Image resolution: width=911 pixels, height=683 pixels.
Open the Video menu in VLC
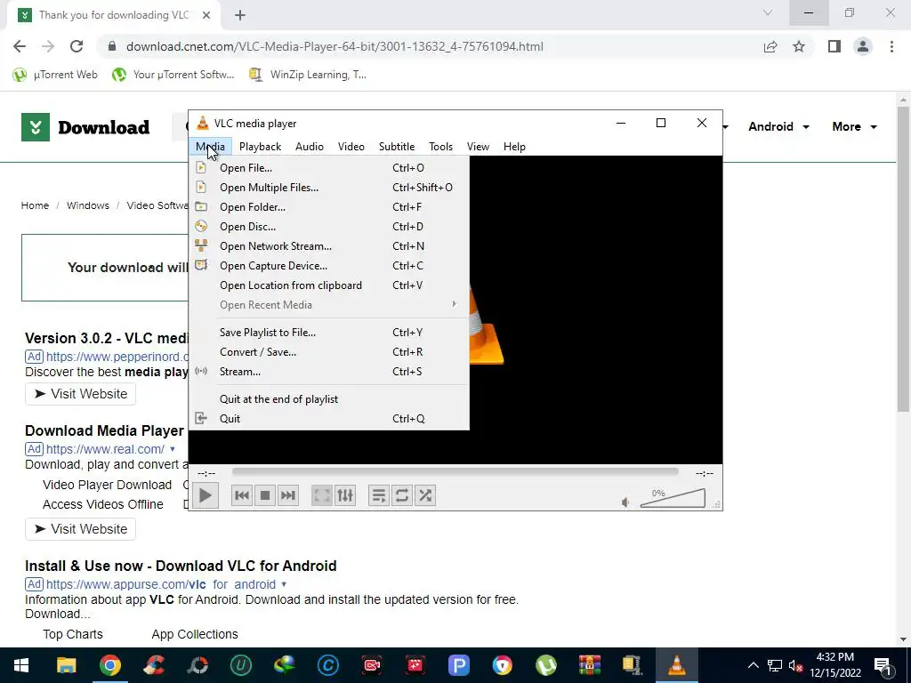pyautogui.click(x=351, y=147)
